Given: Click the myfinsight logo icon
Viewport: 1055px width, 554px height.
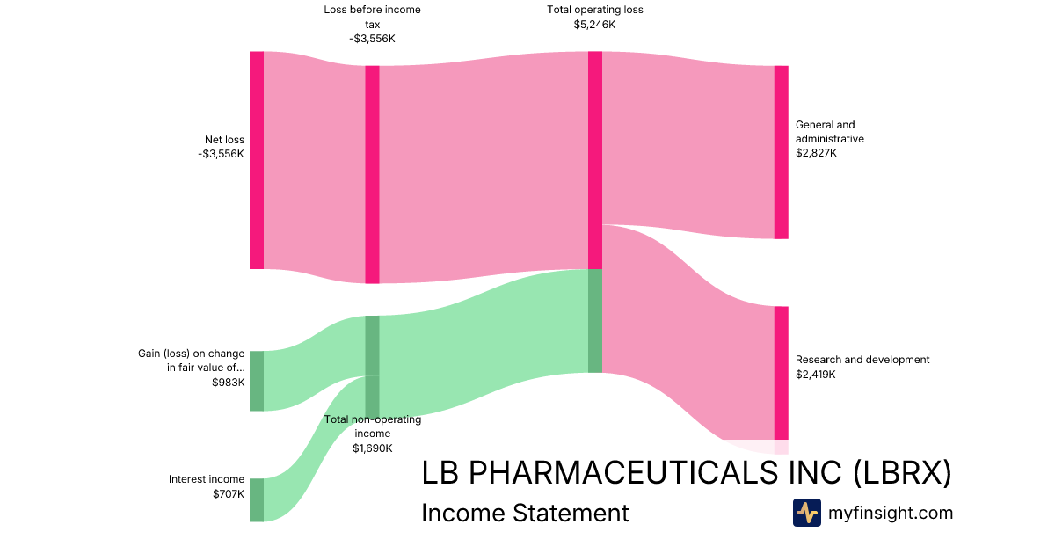Looking at the screenshot, I should coord(806,513).
